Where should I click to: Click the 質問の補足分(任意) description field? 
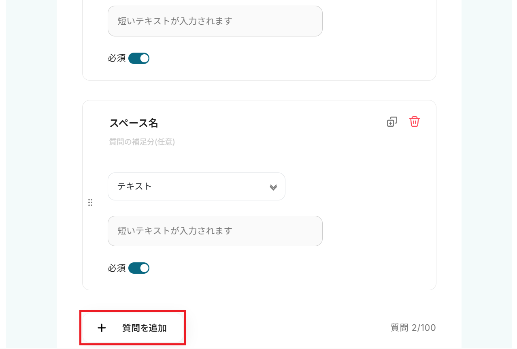142,142
